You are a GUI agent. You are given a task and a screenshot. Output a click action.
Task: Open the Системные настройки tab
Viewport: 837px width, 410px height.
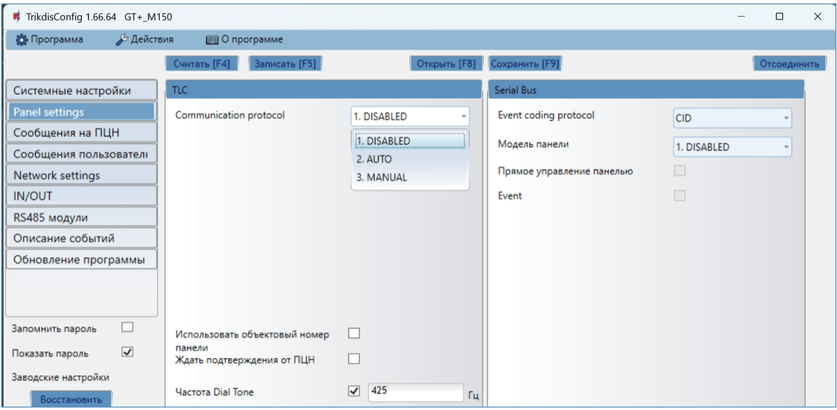80,90
